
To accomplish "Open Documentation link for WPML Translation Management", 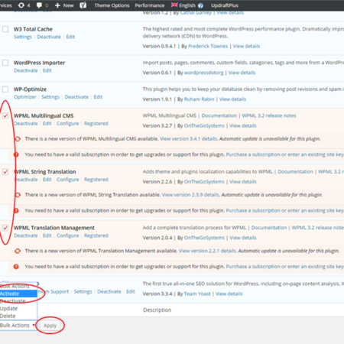I will pos(269,228).
